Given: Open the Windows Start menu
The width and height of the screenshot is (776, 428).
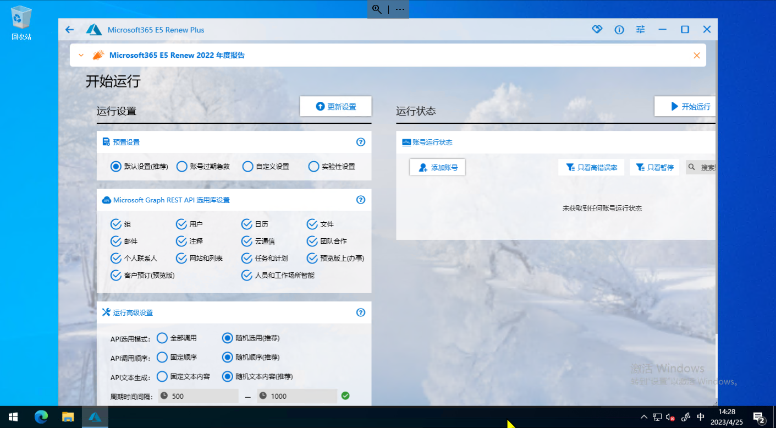Looking at the screenshot, I should [x=13, y=417].
